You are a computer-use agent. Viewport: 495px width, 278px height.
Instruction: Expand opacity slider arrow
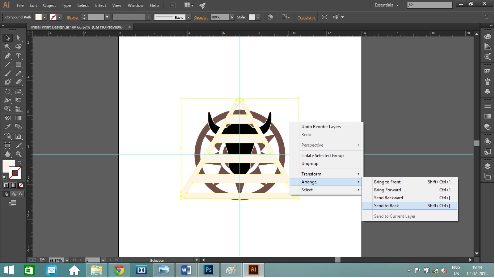click(x=232, y=17)
